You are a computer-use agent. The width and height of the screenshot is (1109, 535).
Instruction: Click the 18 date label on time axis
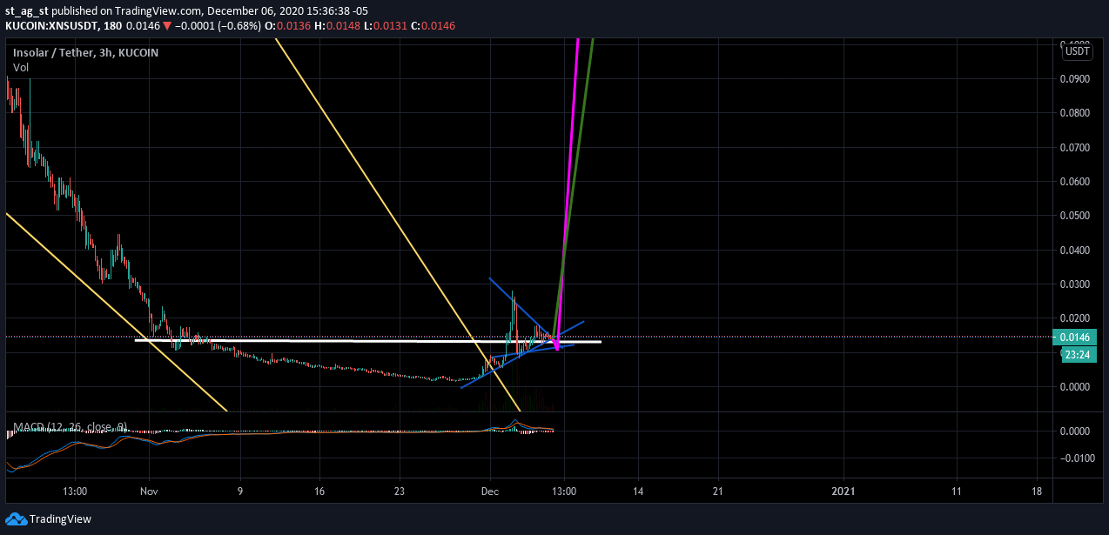(1038, 492)
